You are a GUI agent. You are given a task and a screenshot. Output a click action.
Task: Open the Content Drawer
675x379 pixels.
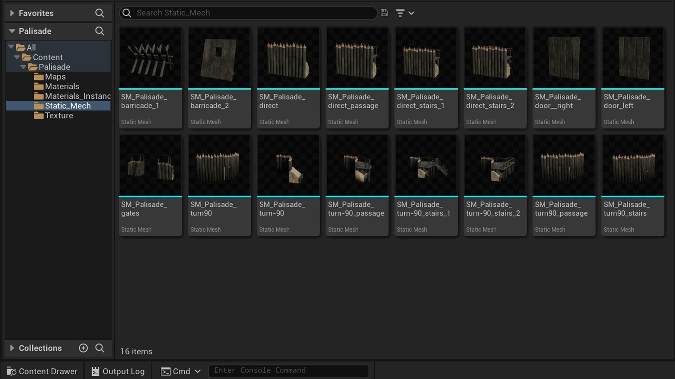point(42,371)
